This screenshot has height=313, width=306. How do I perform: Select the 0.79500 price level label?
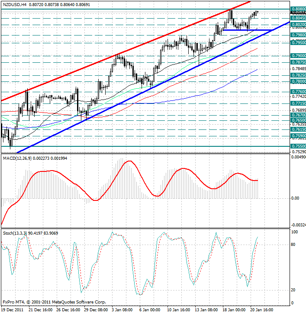(x=298, y=43)
